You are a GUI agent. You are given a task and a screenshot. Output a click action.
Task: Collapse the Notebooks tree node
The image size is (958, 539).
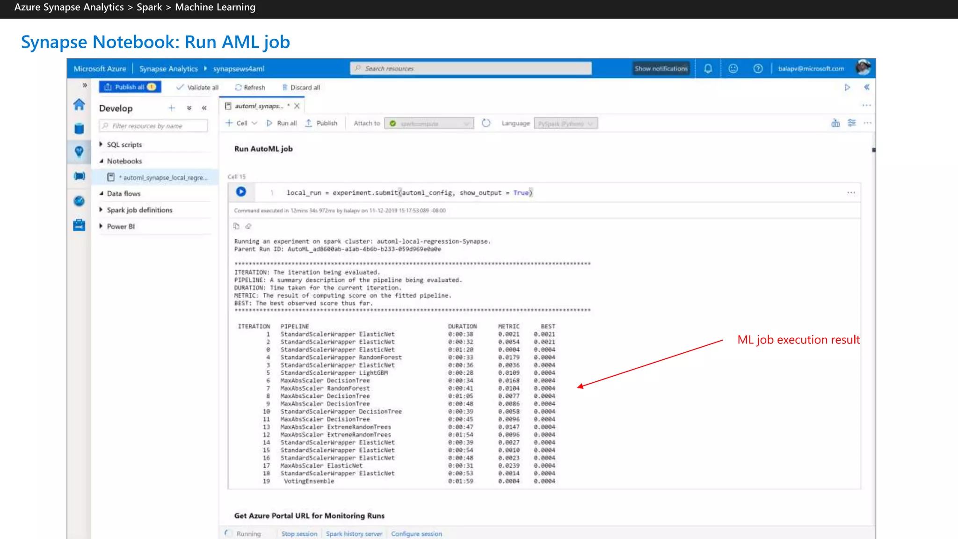(x=101, y=161)
